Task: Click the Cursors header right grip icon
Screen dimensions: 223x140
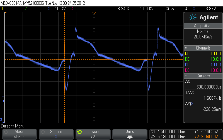Action: pyautogui.click(x=220, y=76)
